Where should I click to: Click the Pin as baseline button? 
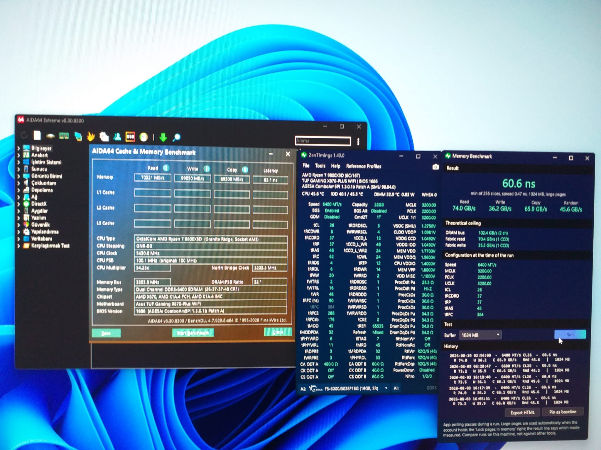click(563, 412)
